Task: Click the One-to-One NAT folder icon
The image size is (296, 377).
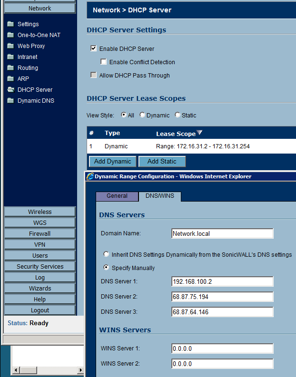Action: (x=10, y=35)
